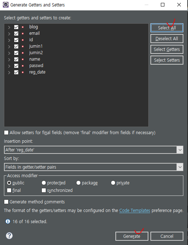This screenshot has width=188, height=245.
Task: Uncheck the name field checkbox
Action: click(16, 60)
